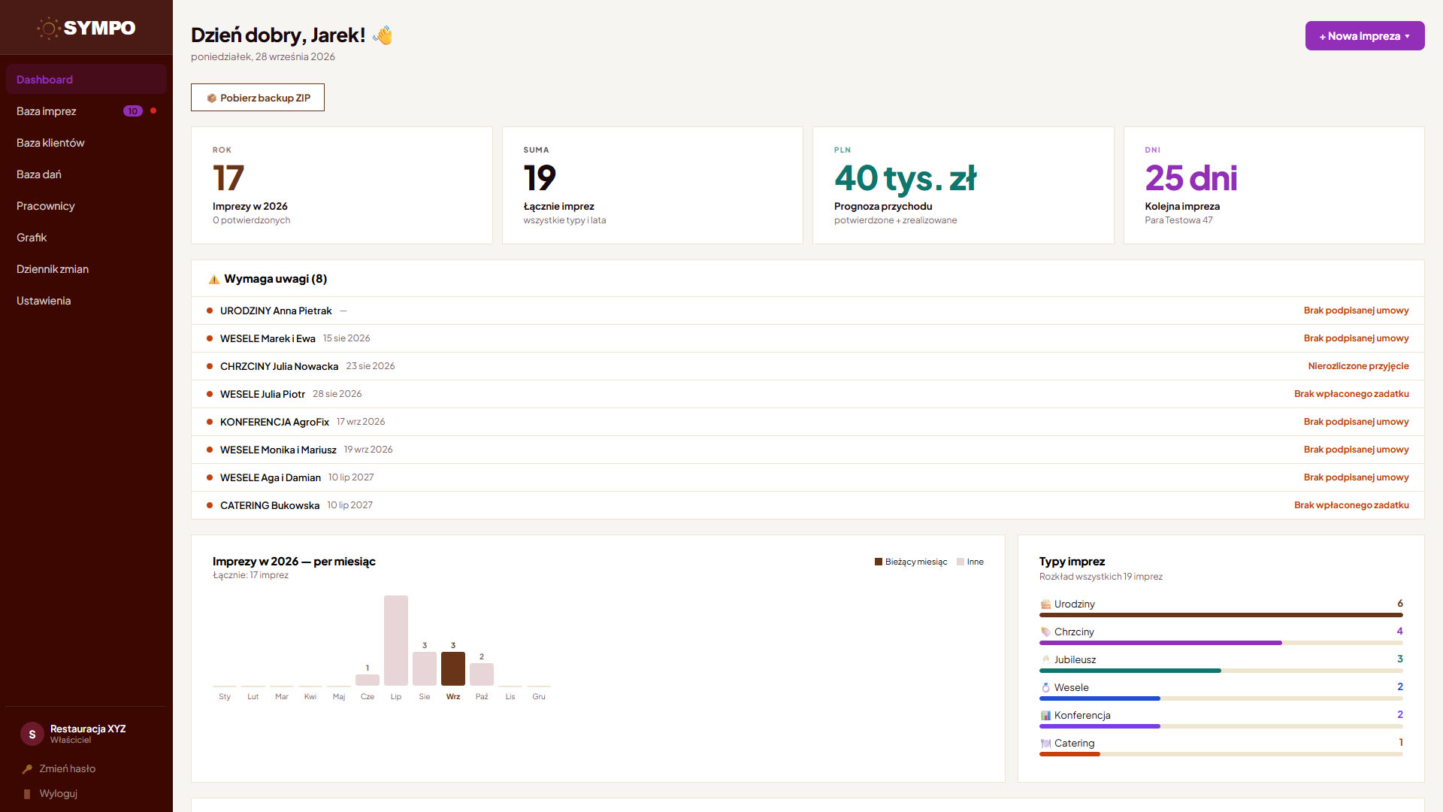This screenshot has height=812, width=1443.
Task: Click the plate icon next to Catering
Action: [x=1045, y=744]
